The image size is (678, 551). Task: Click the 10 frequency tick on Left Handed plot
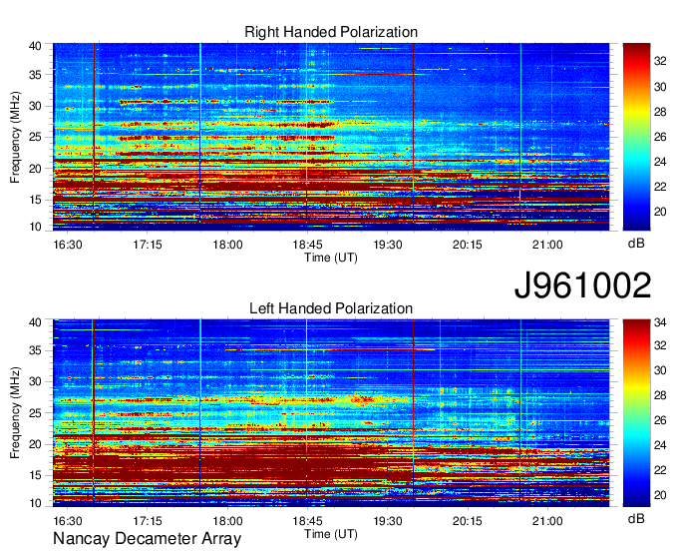(36, 503)
